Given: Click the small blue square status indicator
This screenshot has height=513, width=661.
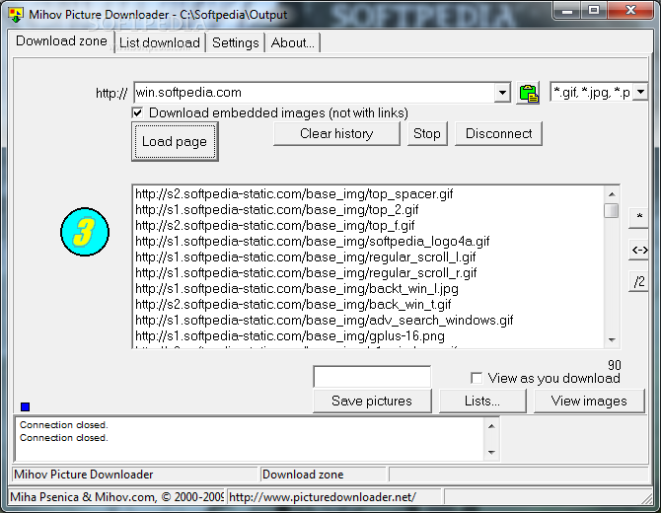Looking at the screenshot, I should point(25,406).
